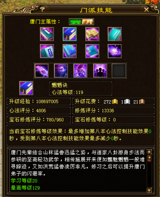Click the purple chains skill icon

[80, 70]
